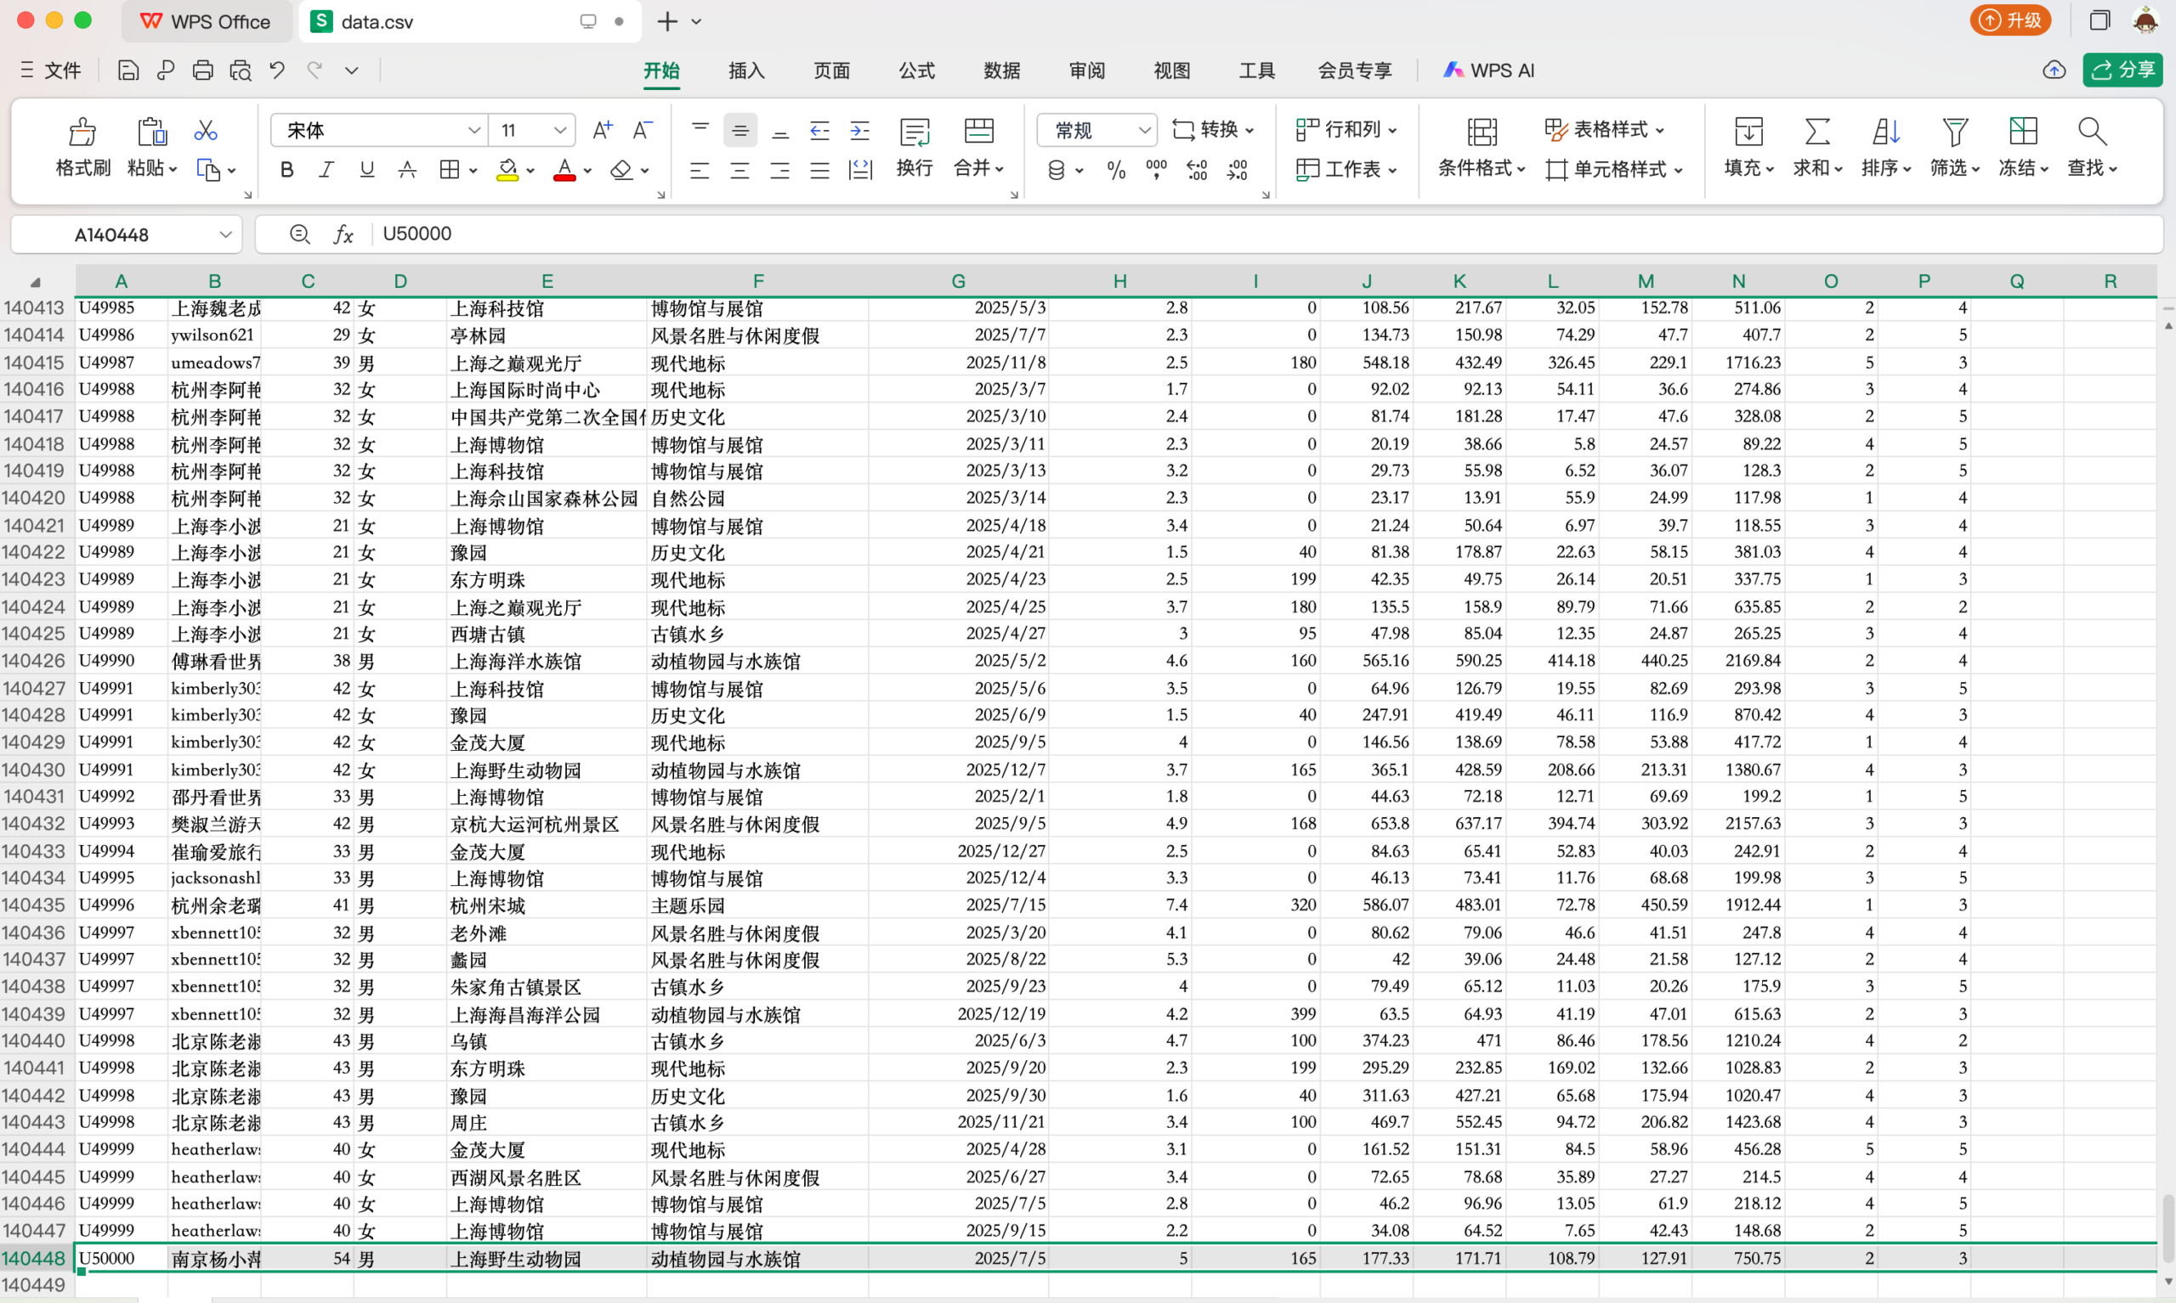Viewport: 2176px width, 1303px height.
Task: Toggle bold formatting
Action: click(286, 170)
